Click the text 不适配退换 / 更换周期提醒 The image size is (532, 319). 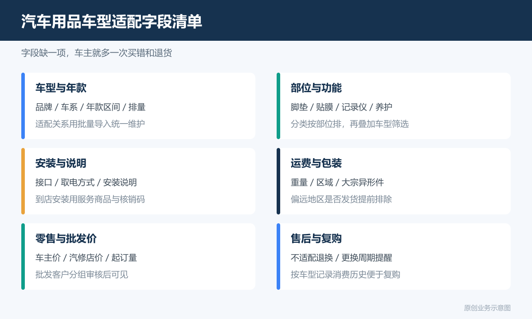click(x=341, y=258)
